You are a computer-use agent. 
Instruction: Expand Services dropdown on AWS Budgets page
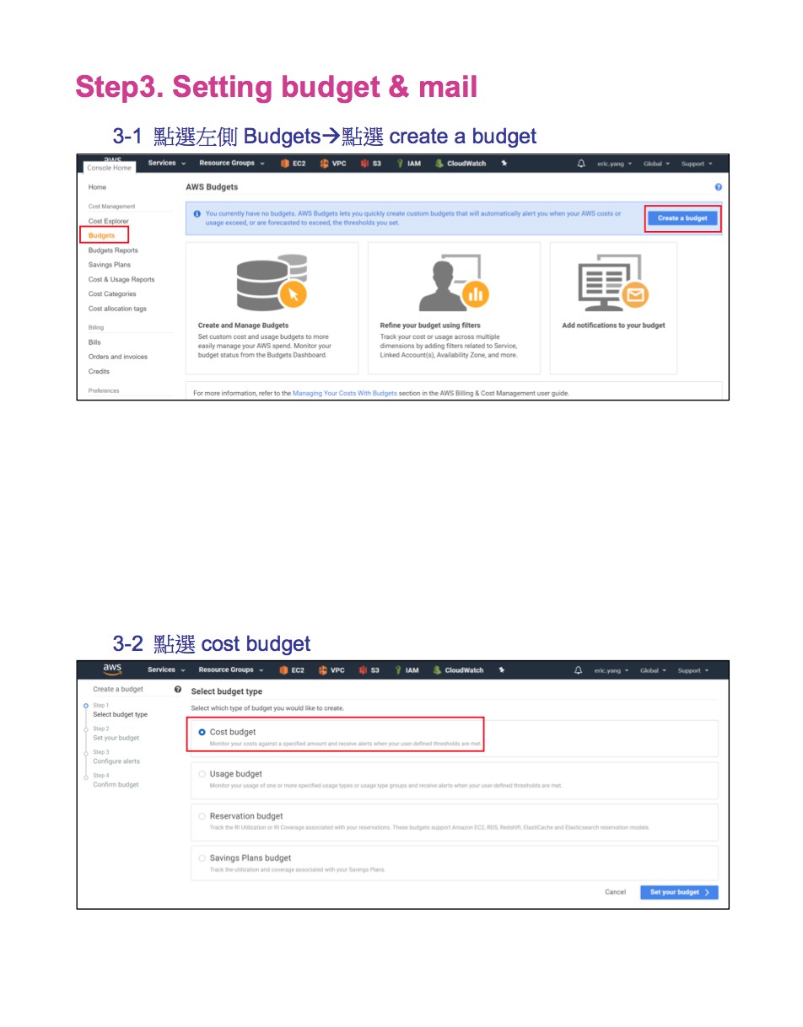[x=166, y=164]
